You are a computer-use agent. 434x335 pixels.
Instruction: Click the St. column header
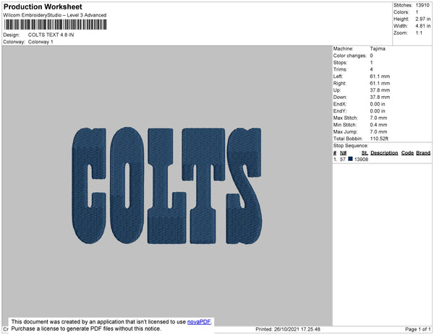click(x=365, y=153)
